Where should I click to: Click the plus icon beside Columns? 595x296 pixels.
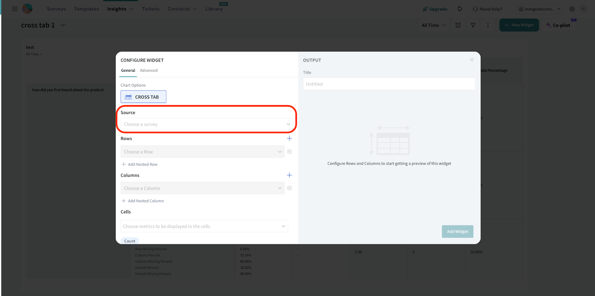(289, 175)
